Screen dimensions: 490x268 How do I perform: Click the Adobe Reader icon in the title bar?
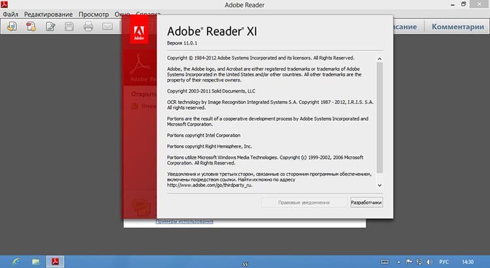pyautogui.click(x=4, y=5)
